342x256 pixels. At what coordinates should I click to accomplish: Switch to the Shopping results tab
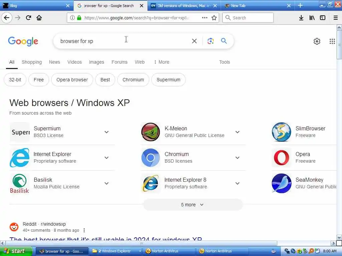tap(32, 62)
